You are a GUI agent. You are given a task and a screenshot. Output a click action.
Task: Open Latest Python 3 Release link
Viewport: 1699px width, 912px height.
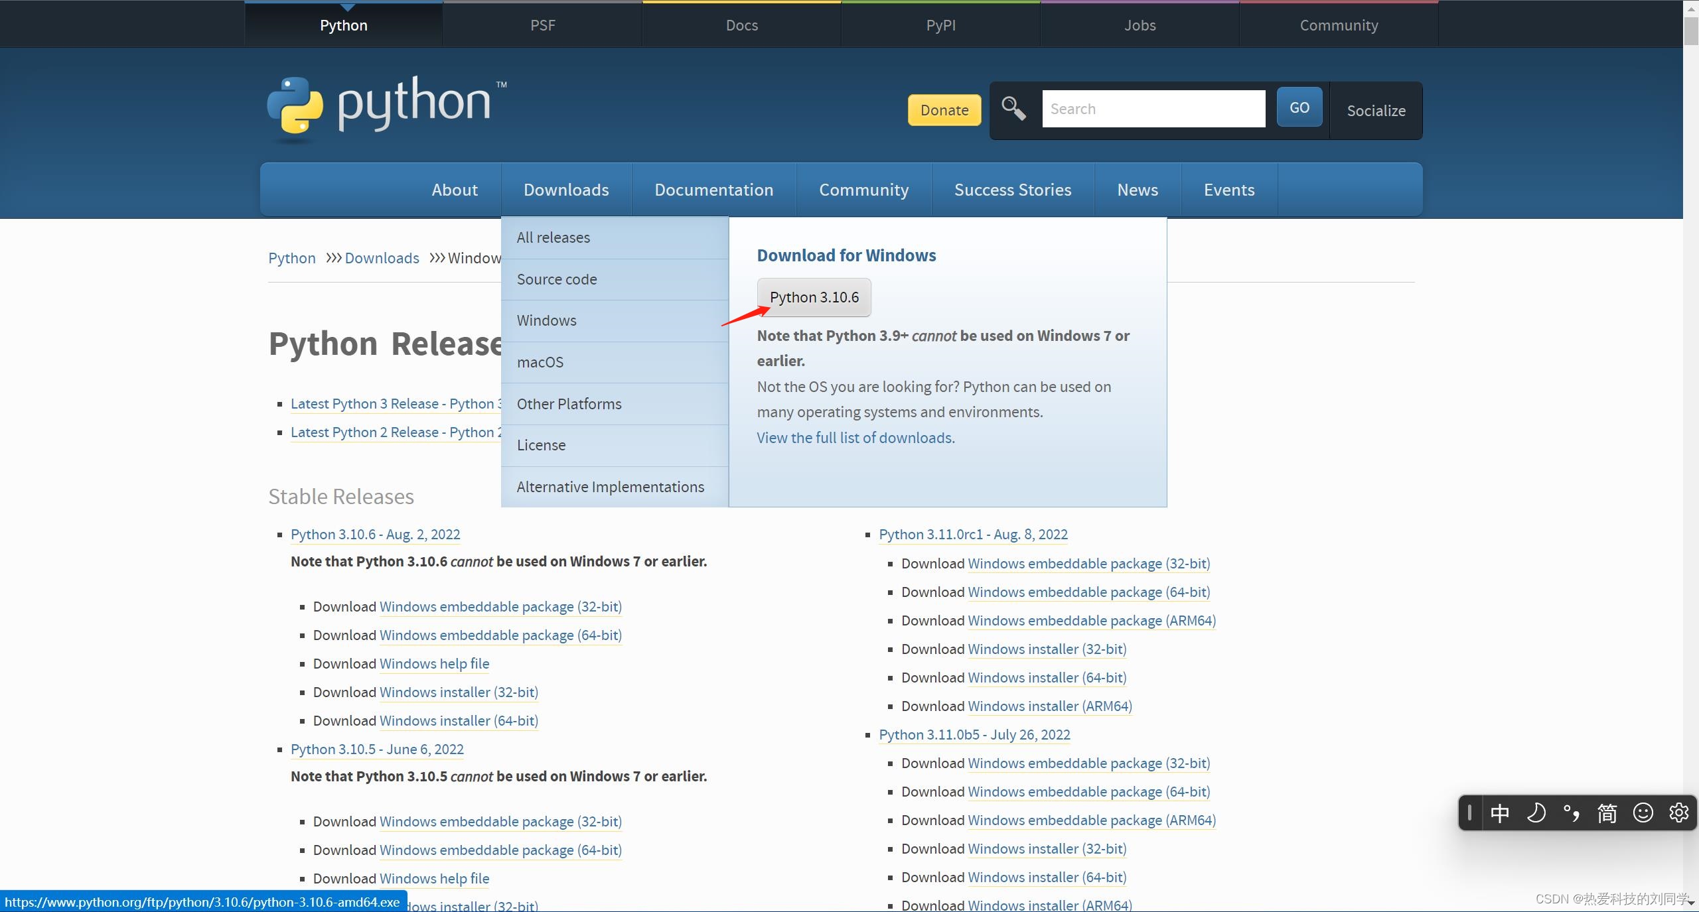[x=396, y=404]
